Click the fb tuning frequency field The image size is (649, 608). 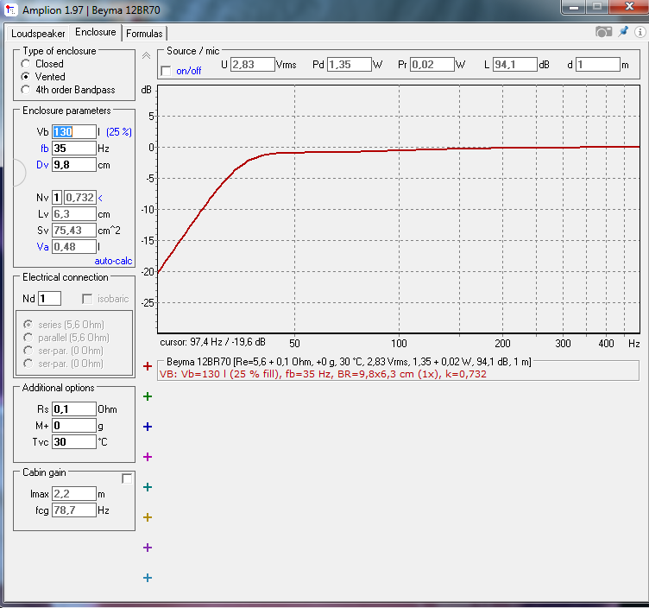point(74,149)
